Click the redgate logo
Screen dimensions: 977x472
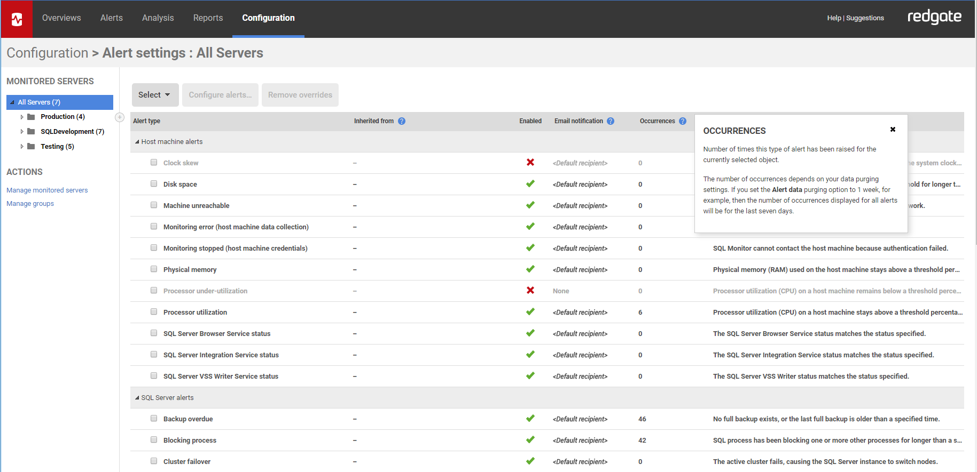(934, 17)
